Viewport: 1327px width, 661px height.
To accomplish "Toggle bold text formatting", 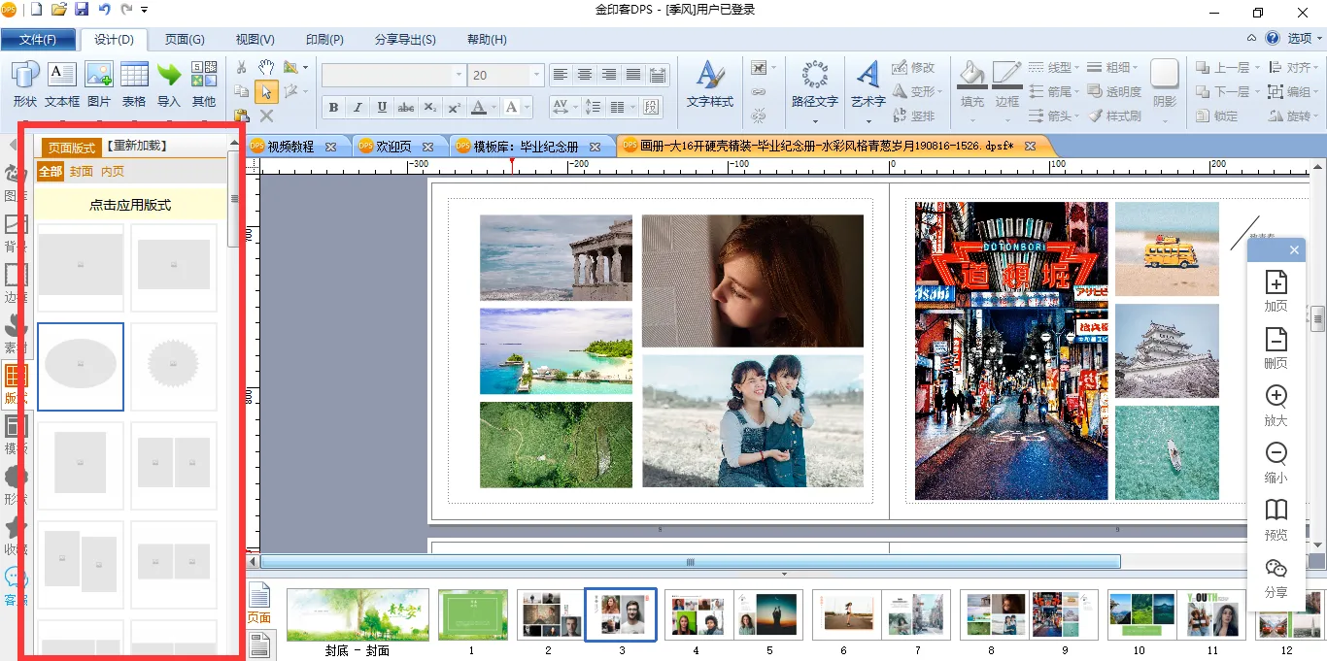I will (x=334, y=107).
